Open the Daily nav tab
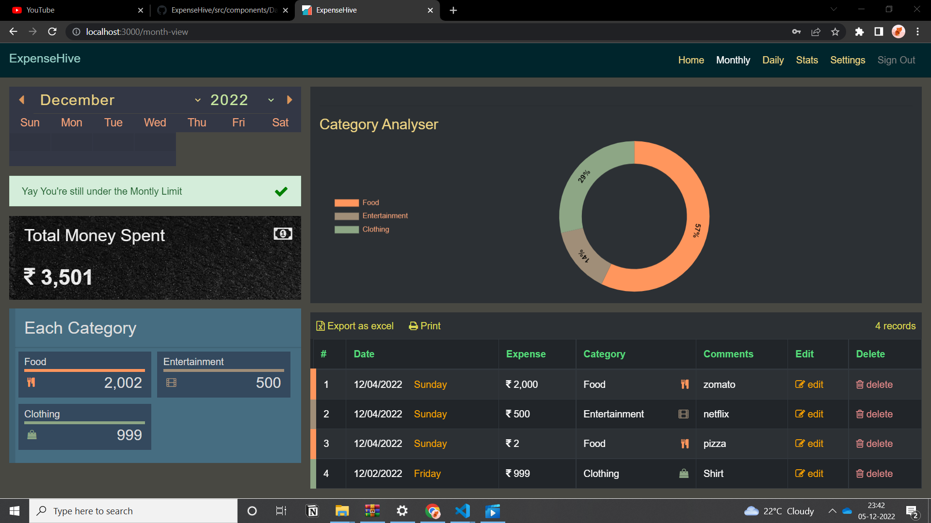This screenshot has width=931, height=523. tap(772, 60)
